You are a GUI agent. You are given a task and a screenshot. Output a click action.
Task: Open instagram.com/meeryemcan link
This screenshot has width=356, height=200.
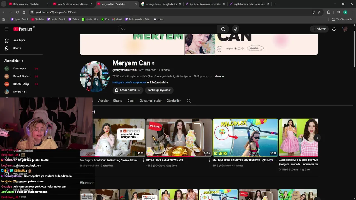pyautogui.click(x=129, y=82)
